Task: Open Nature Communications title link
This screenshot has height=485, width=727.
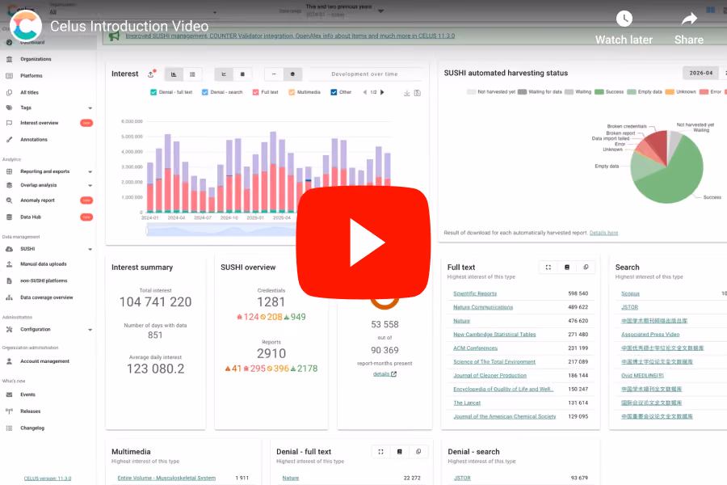Action: pyautogui.click(x=483, y=307)
